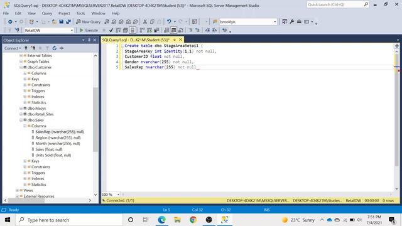Expand the Graph Tables folder
Image resolution: width=402 pixels, height=226 pixels.
(21, 62)
